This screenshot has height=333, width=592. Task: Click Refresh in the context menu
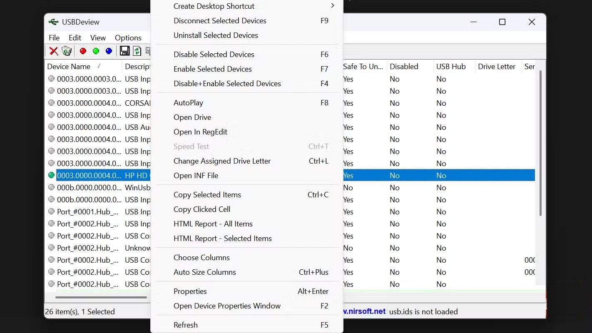pos(247,325)
